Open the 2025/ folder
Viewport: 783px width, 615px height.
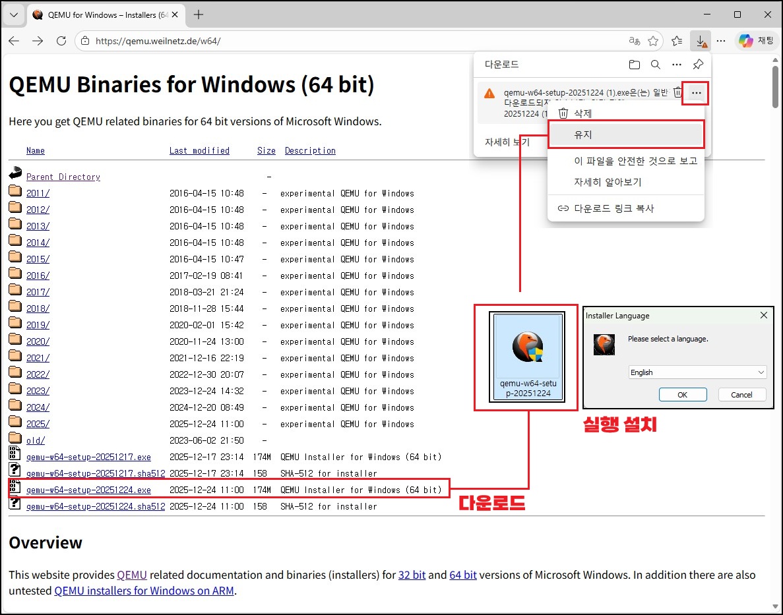coord(38,424)
